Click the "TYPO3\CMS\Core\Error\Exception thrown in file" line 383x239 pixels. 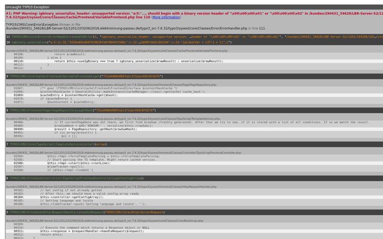tap(43, 24)
